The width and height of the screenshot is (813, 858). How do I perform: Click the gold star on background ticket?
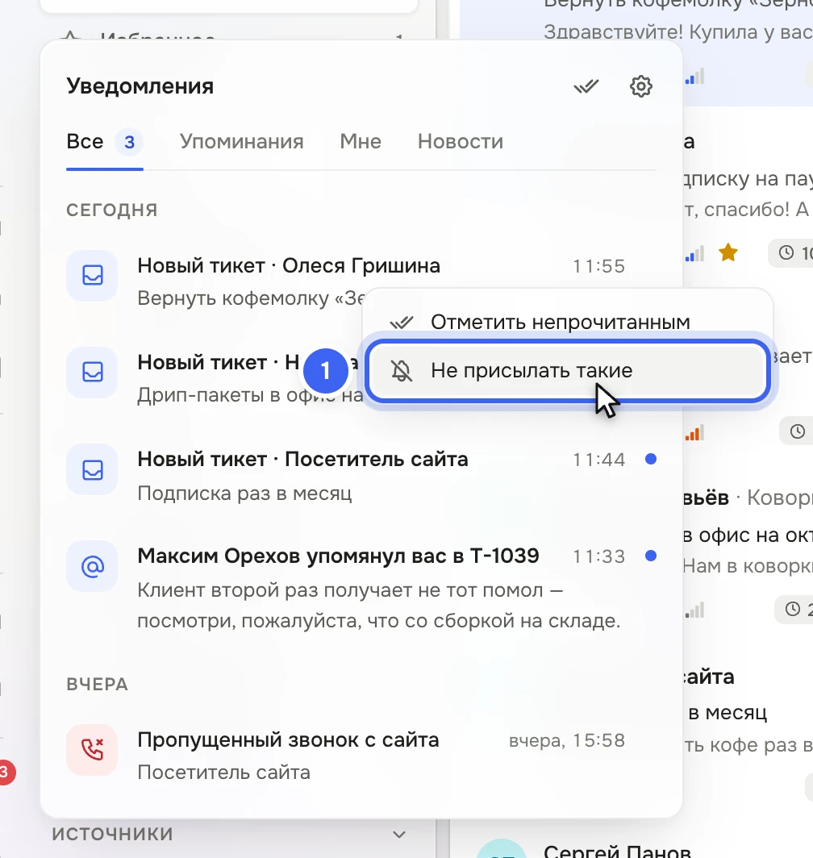point(728,253)
